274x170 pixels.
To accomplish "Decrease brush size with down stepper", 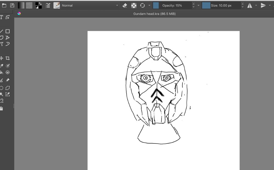I will 242,7.
